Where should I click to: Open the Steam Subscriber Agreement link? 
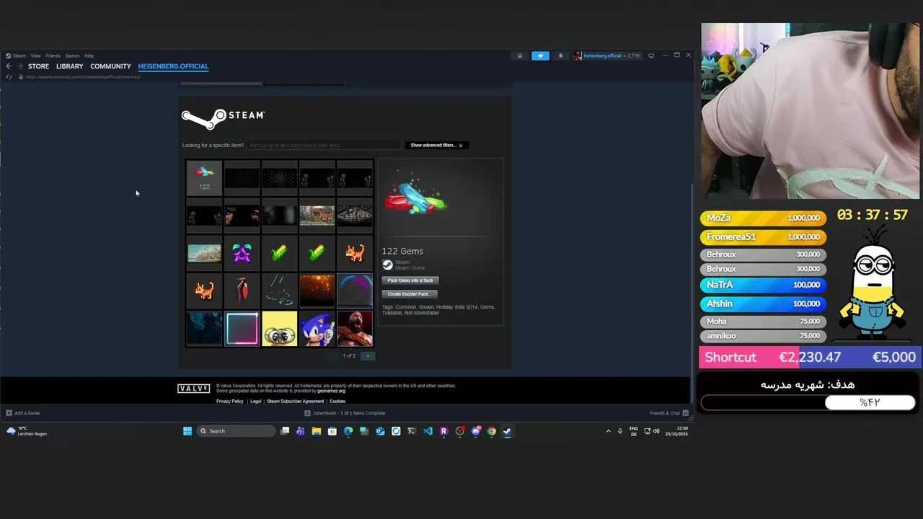point(296,402)
